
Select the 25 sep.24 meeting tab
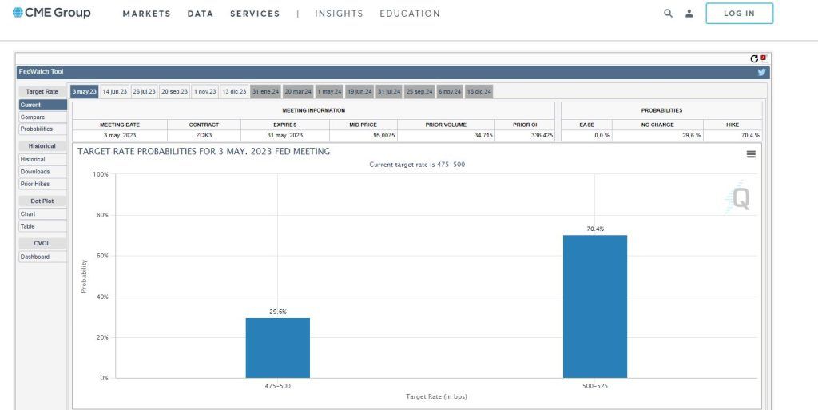(x=419, y=92)
